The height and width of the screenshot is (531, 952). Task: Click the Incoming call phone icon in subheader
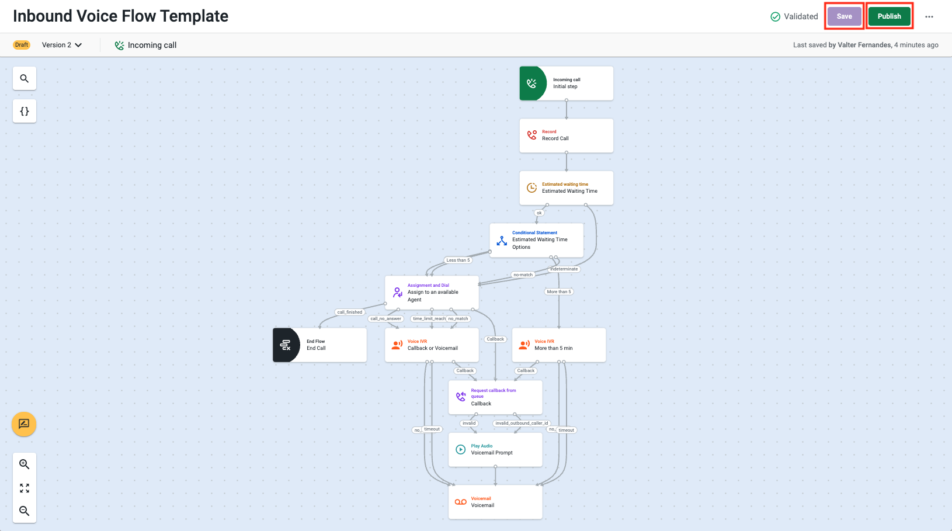pyautogui.click(x=119, y=45)
